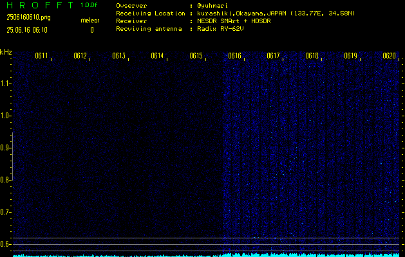
Task: Click the Receiver label
Action: 131,21
